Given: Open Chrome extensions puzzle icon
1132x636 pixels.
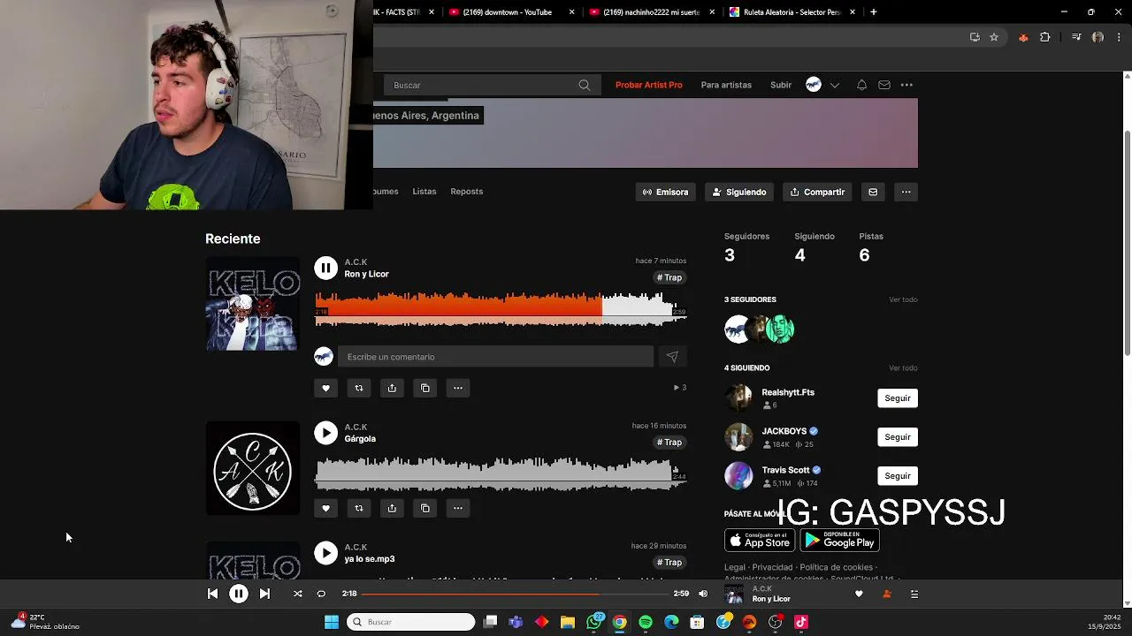Looking at the screenshot, I should click(1045, 37).
